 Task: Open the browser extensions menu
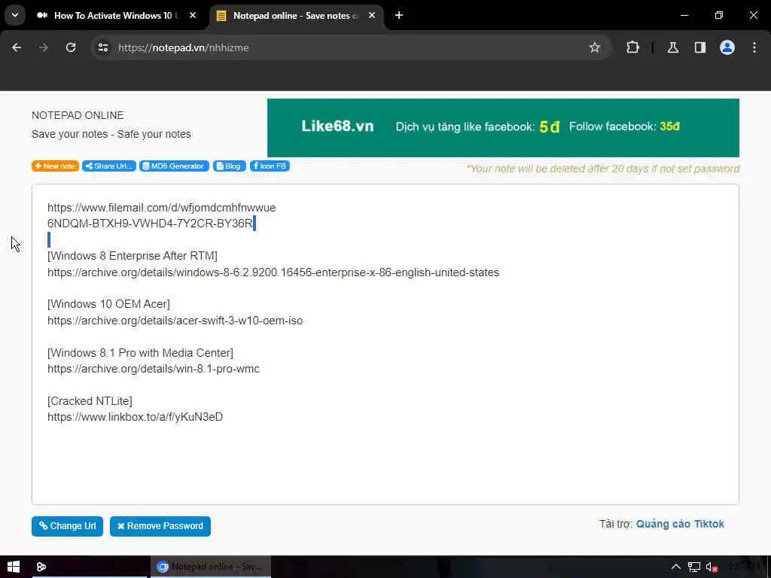(x=632, y=47)
